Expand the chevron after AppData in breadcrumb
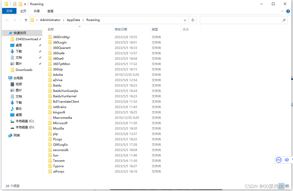Screen dimensions: 293x191 click(x=83, y=20)
